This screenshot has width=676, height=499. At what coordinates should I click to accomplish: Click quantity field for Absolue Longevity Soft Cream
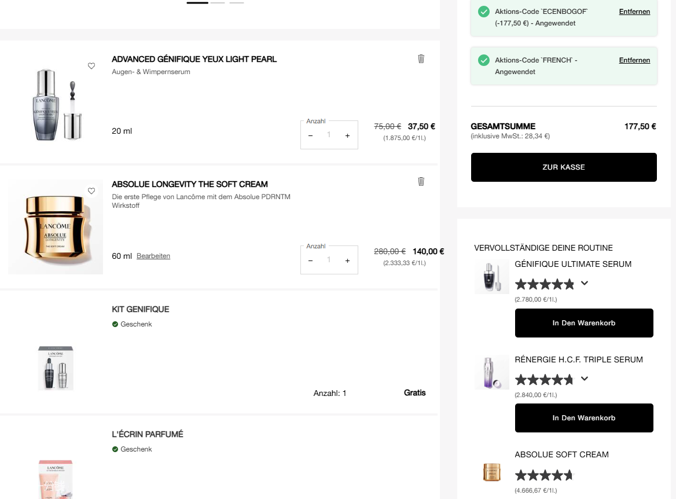click(x=329, y=260)
